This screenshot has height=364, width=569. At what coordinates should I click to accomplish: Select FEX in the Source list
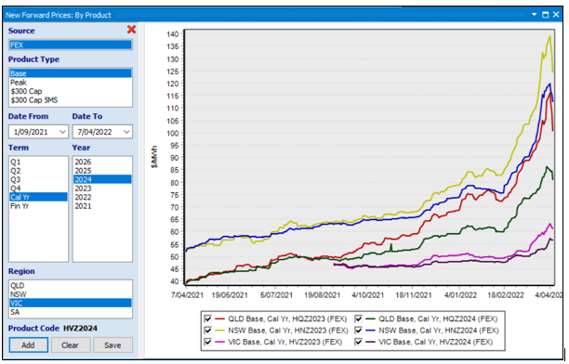click(x=71, y=45)
